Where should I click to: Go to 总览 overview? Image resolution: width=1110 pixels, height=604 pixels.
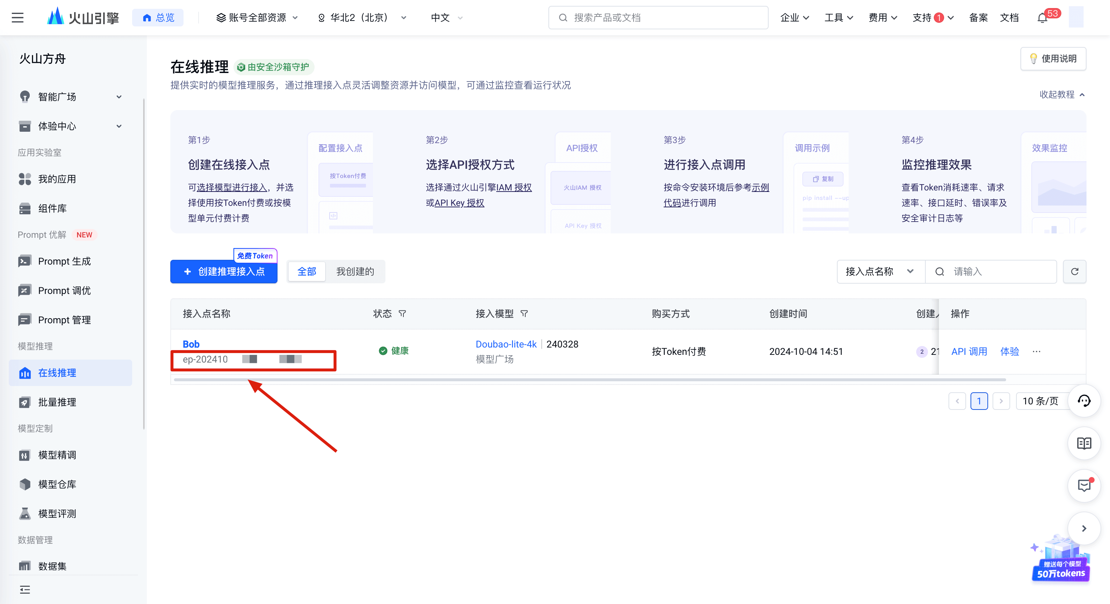[158, 18]
